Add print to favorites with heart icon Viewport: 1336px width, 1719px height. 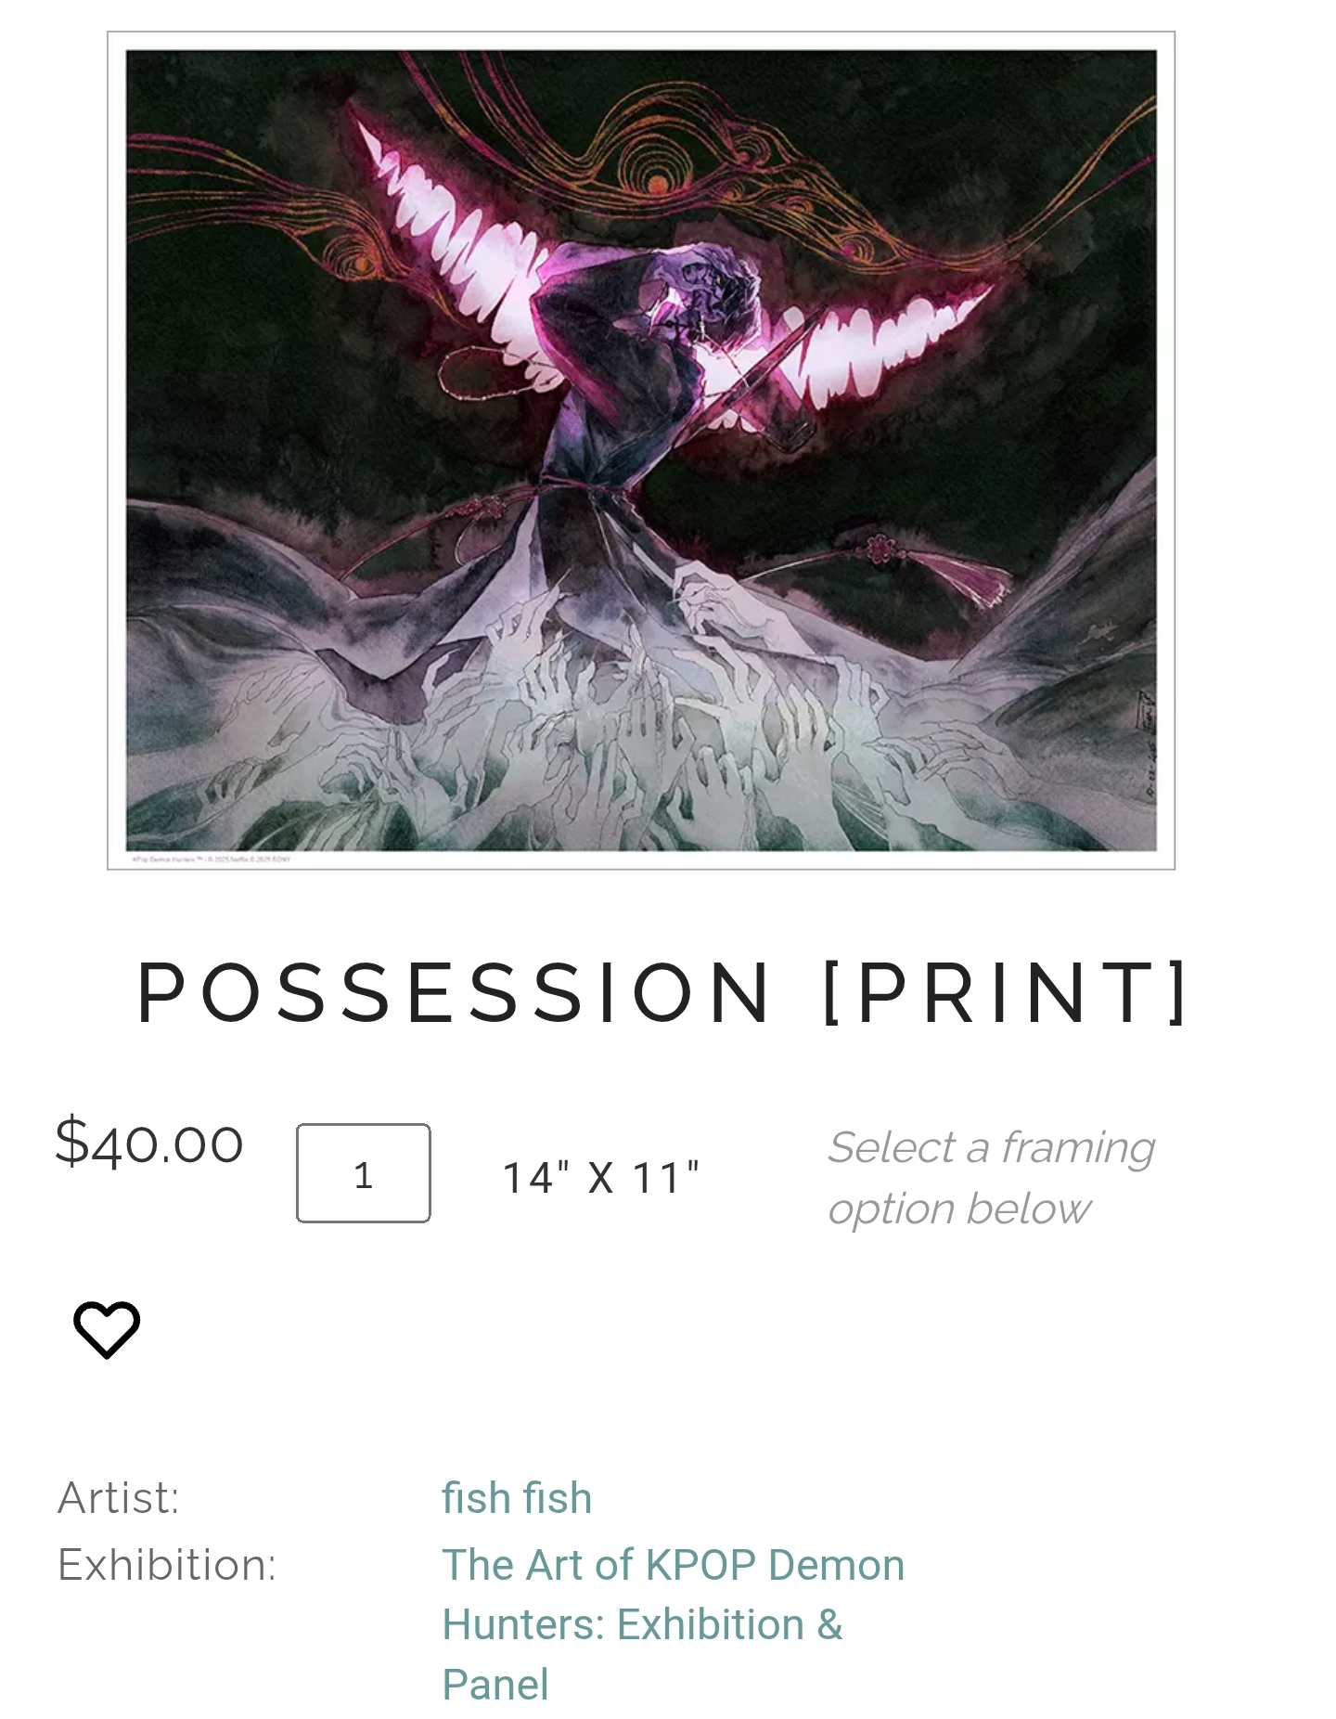pos(107,1329)
